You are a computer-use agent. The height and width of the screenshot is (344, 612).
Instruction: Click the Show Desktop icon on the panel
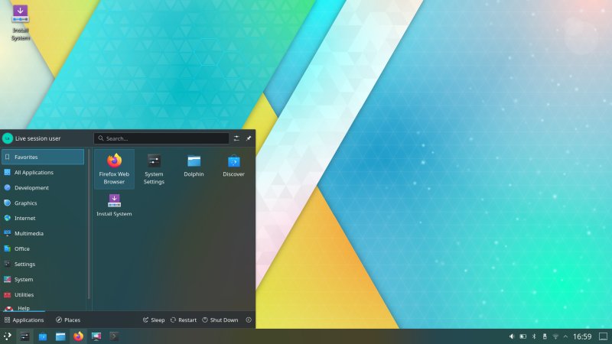coord(603,336)
